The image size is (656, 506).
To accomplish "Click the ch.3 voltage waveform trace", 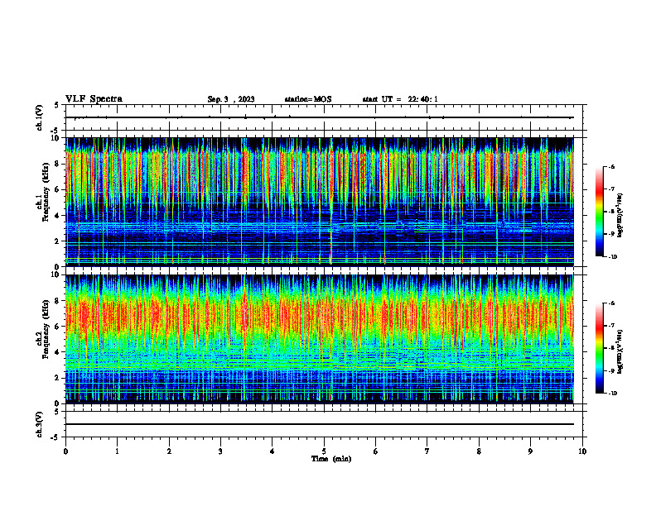I will click(320, 424).
